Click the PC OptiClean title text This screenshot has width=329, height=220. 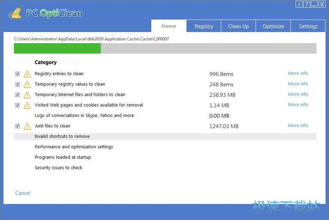pos(54,13)
